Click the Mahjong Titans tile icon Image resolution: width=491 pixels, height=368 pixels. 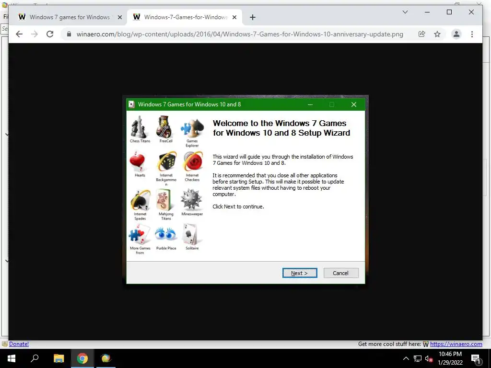(164, 200)
